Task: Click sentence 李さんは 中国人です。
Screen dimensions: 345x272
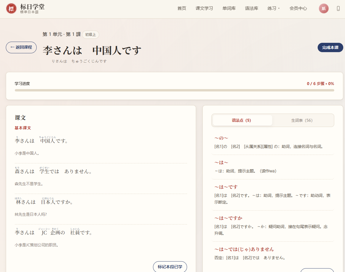Action: pos(41,140)
